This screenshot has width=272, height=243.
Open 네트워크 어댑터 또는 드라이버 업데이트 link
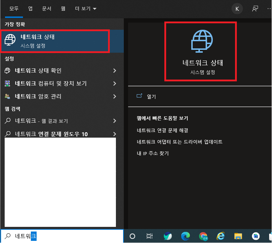point(179,142)
